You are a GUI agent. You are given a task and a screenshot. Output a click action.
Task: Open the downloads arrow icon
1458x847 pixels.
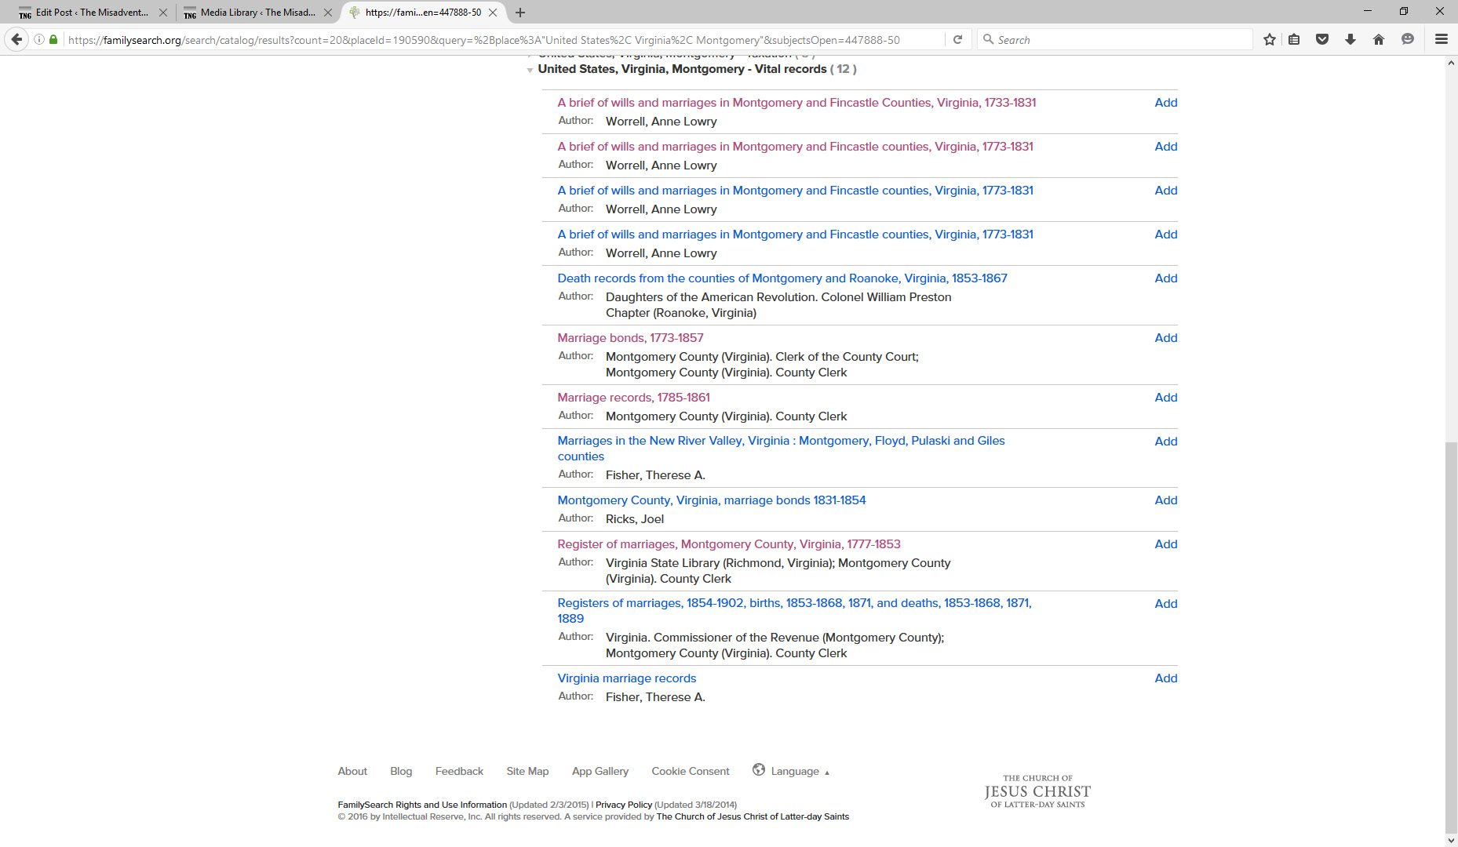[x=1350, y=39]
